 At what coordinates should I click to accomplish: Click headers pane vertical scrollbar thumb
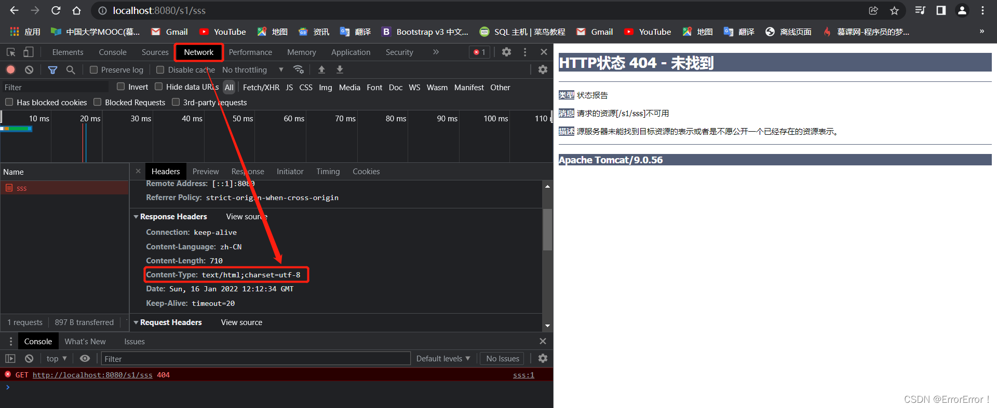547,229
